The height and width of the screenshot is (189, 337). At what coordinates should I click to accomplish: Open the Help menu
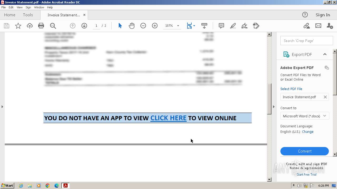50,7
